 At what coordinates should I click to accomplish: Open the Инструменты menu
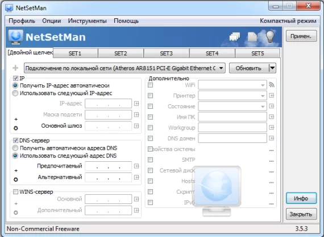pos(87,21)
